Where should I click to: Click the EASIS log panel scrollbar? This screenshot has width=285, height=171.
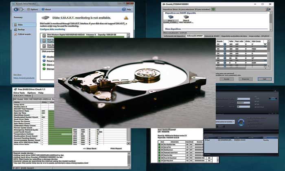point(129,159)
